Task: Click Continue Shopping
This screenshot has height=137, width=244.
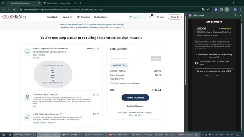Action: [x=135, y=106]
